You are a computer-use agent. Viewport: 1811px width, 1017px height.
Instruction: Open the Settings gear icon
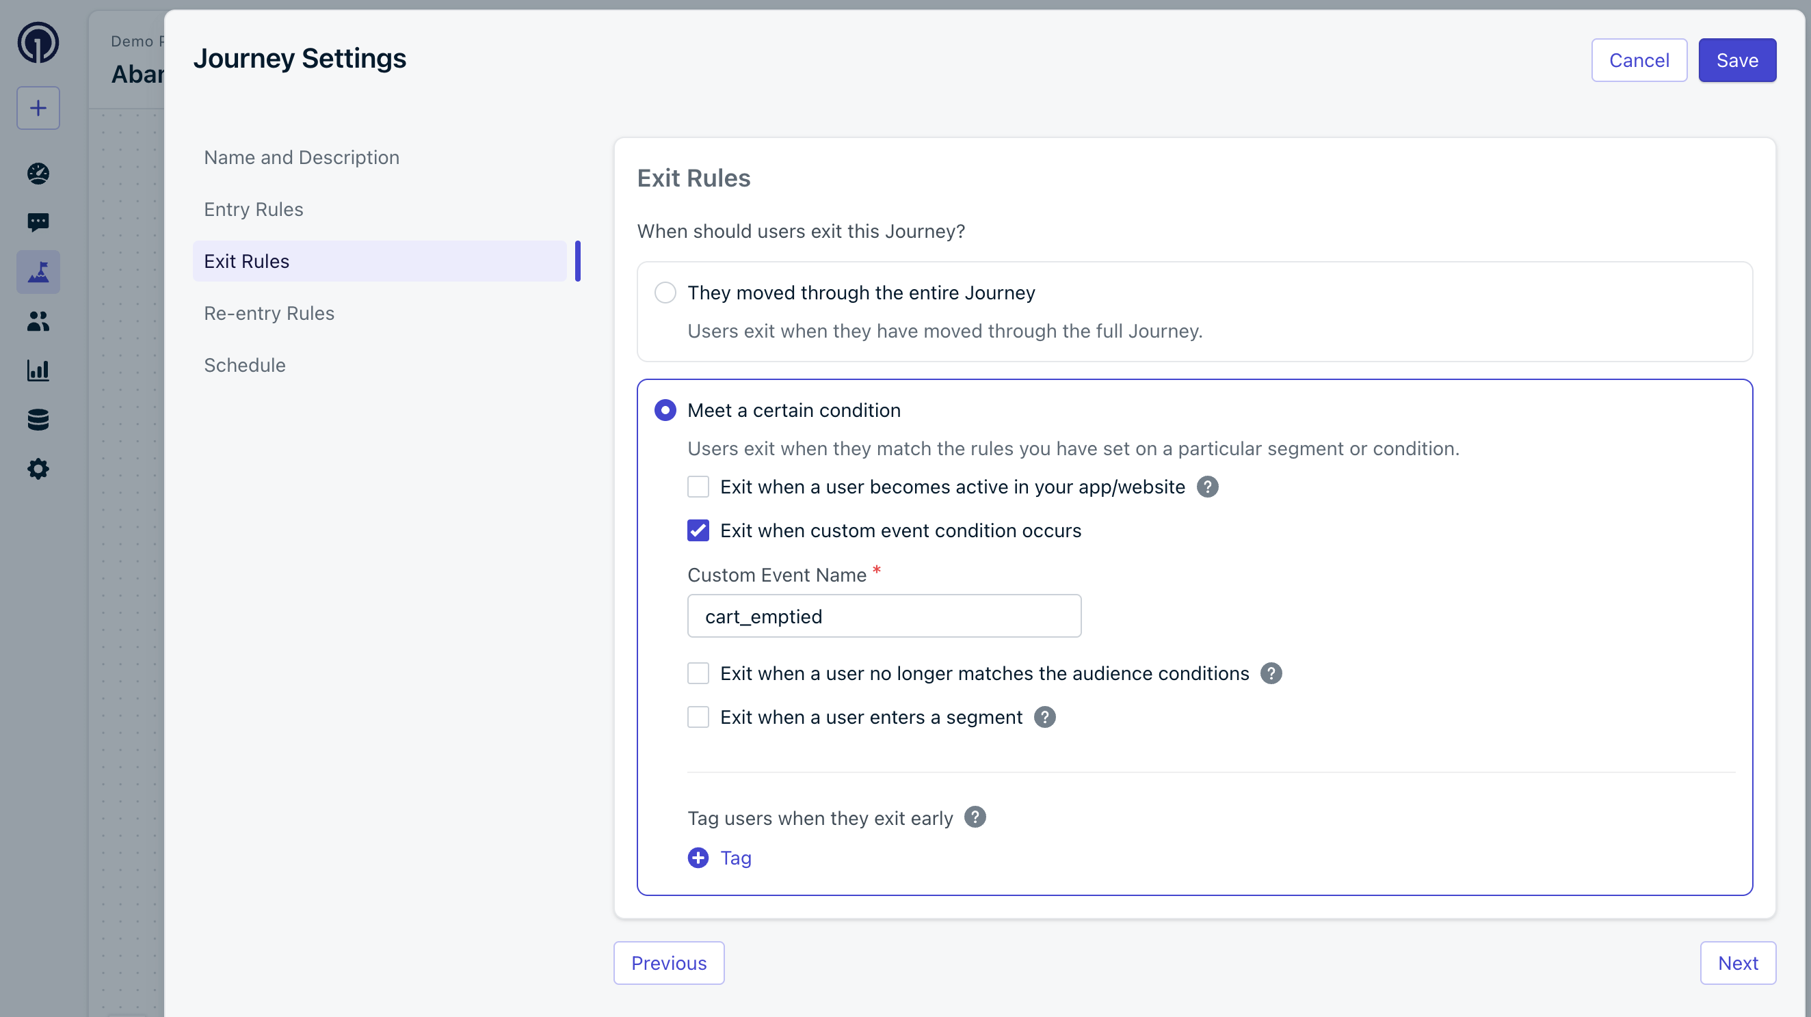pos(38,468)
